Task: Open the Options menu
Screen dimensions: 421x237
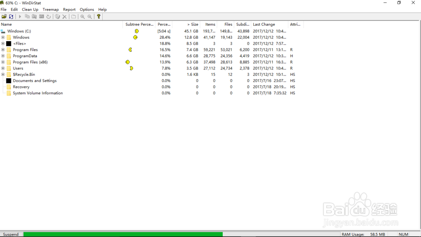Action: tap(87, 9)
